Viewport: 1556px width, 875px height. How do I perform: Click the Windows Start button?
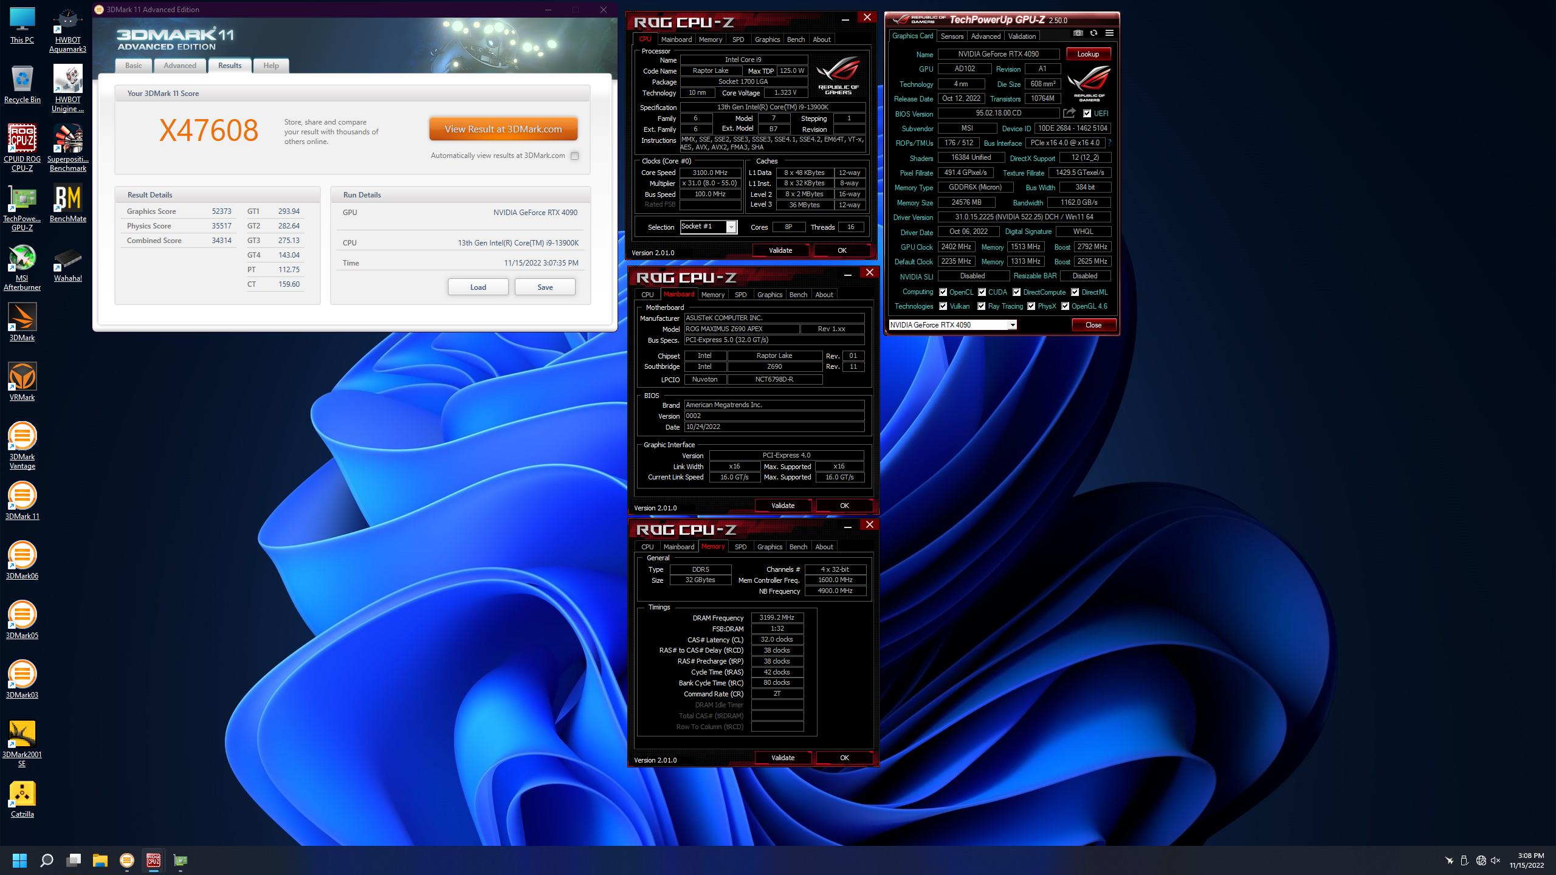click(x=19, y=860)
